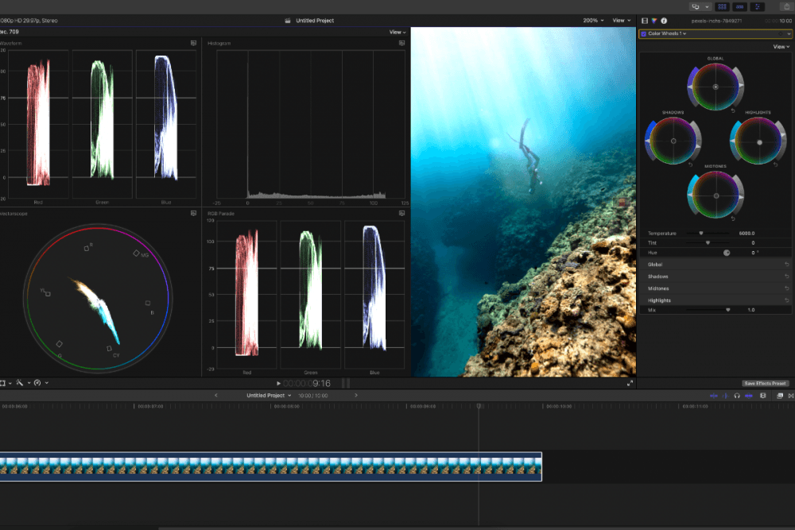Open the Untitled Project timeline dropdown
Image resolution: width=795 pixels, height=530 pixels.
(x=270, y=395)
